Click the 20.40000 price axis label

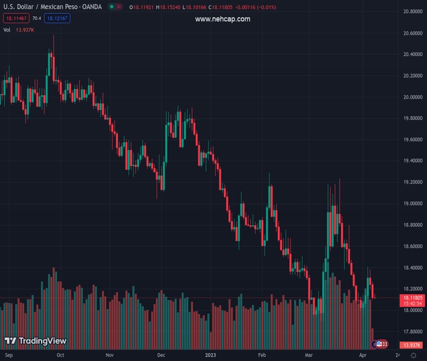tap(413, 54)
